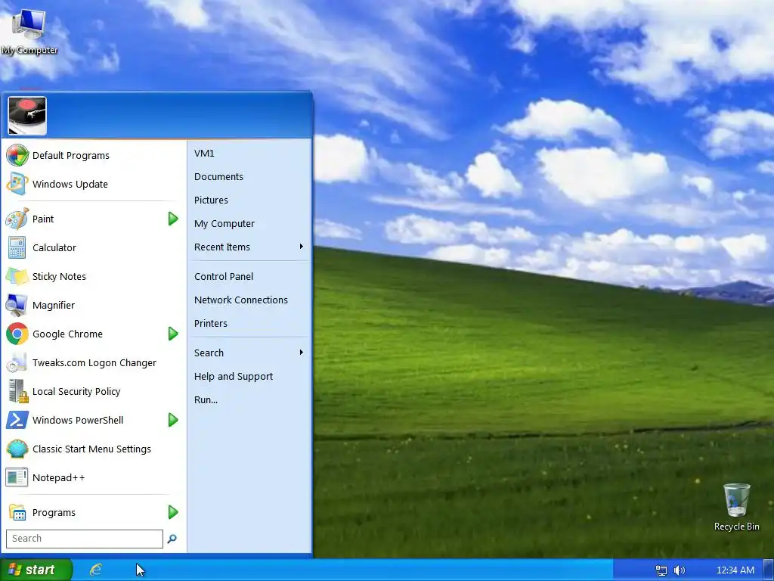Expand the Search submenu arrow
Screen dimensions: 774x581
301,353
